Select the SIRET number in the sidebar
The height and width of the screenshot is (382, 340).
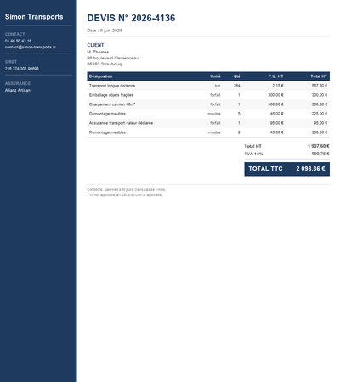coord(22,69)
